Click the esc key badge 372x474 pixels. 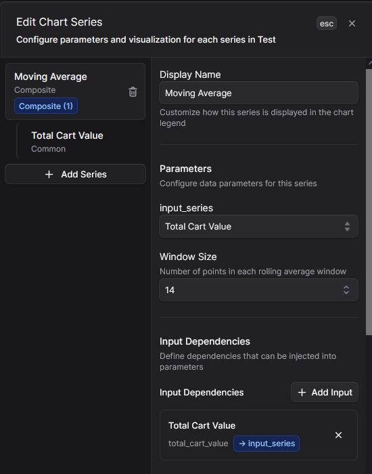click(327, 23)
